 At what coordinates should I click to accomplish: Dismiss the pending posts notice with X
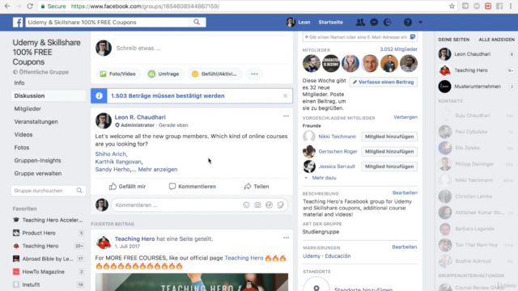pyautogui.click(x=285, y=95)
